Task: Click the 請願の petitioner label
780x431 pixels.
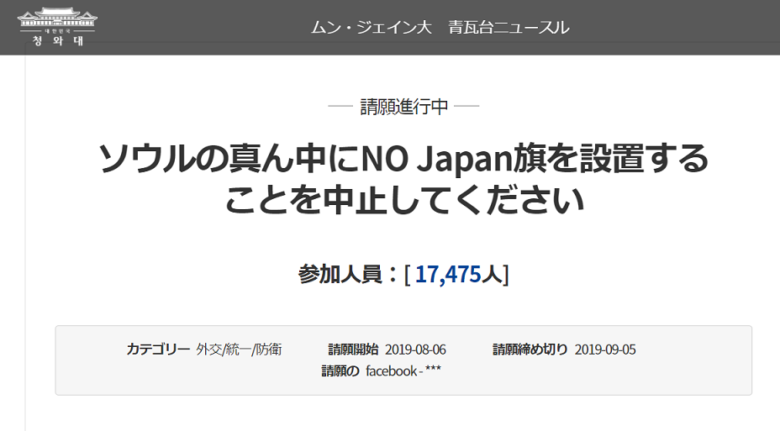Action: 340,371
